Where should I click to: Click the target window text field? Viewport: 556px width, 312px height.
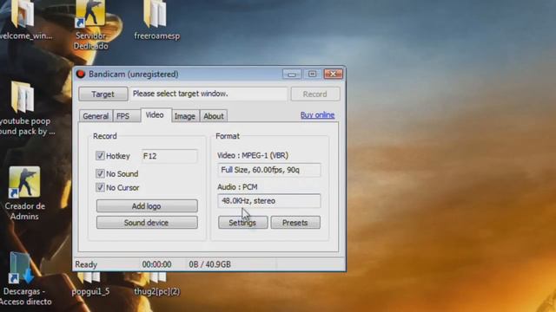pos(208,94)
